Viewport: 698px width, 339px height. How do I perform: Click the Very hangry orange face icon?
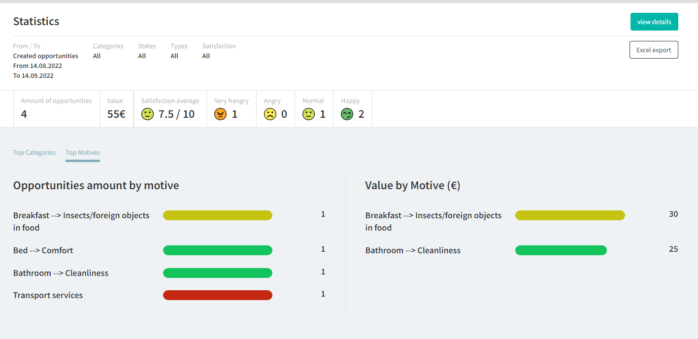[x=220, y=114]
